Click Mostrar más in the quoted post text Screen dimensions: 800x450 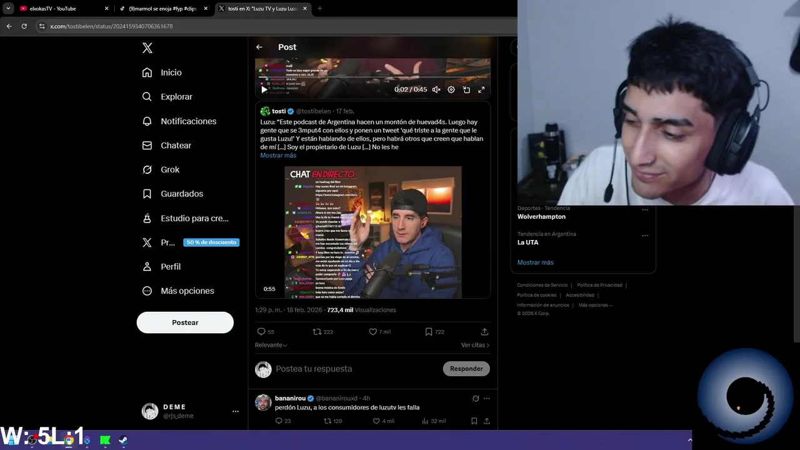click(278, 155)
